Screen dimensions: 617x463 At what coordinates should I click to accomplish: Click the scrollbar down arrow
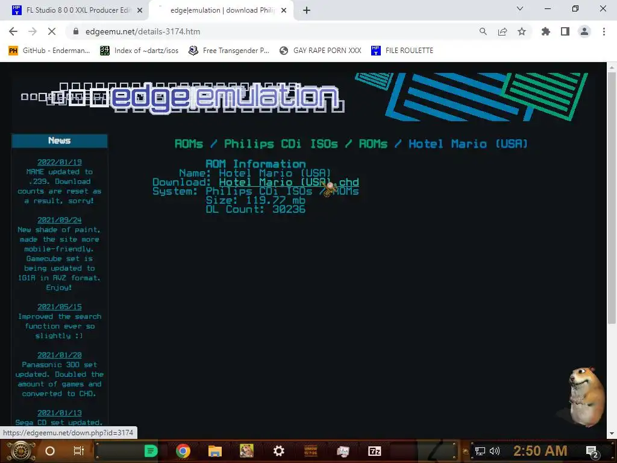coord(612,433)
